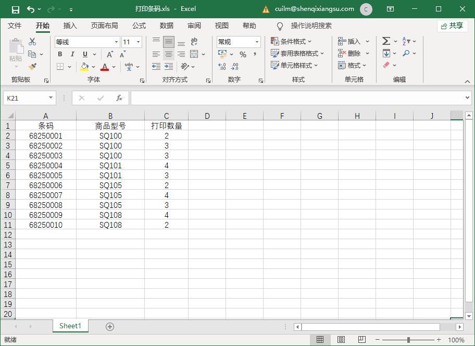The height and width of the screenshot is (346, 475).
Task: Align text to the right
Action: (181, 54)
